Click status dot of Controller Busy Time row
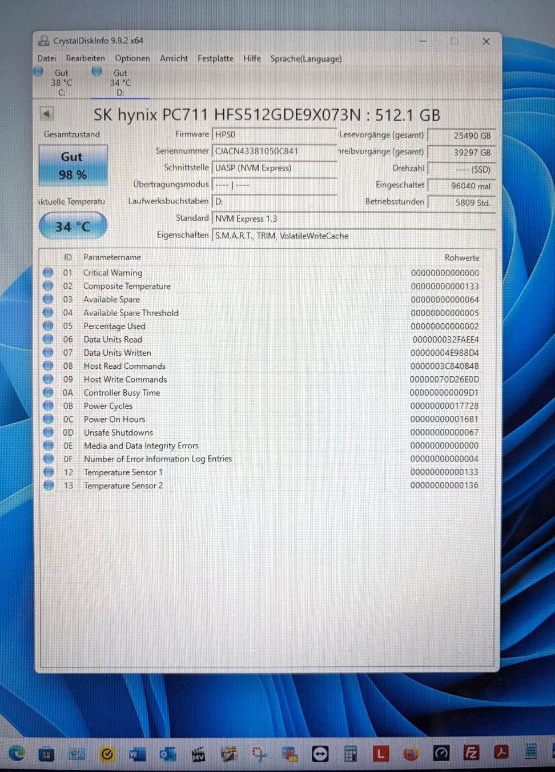The width and height of the screenshot is (555, 772). click(49, 392)
